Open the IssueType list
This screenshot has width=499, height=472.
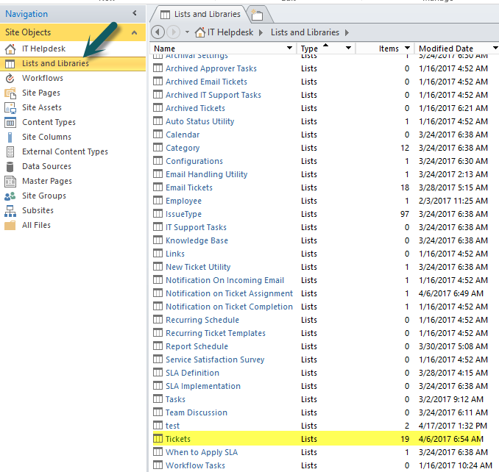pos(183,214)
